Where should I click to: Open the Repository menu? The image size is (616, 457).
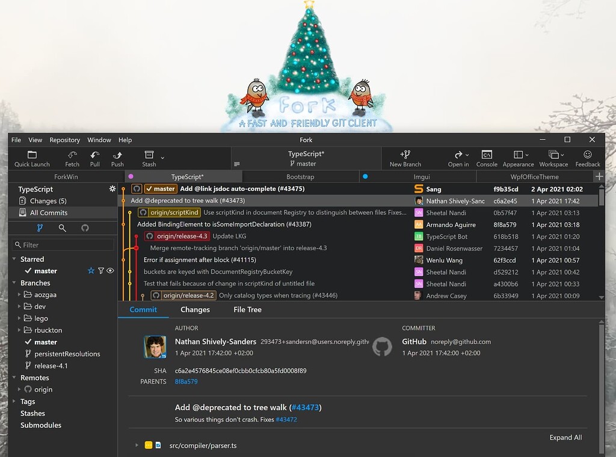click(x=64, y=140)
